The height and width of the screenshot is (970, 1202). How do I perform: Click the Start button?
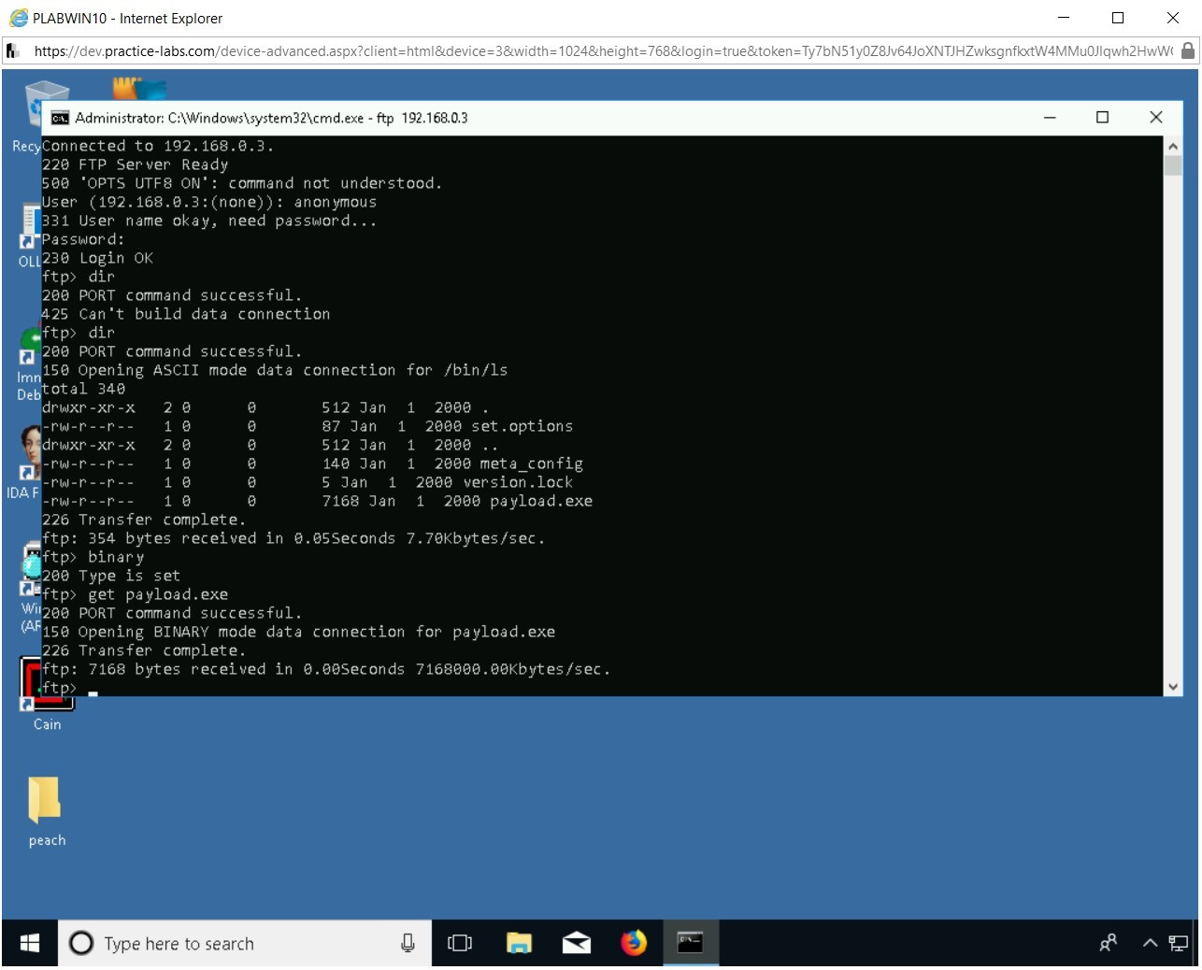28,943
